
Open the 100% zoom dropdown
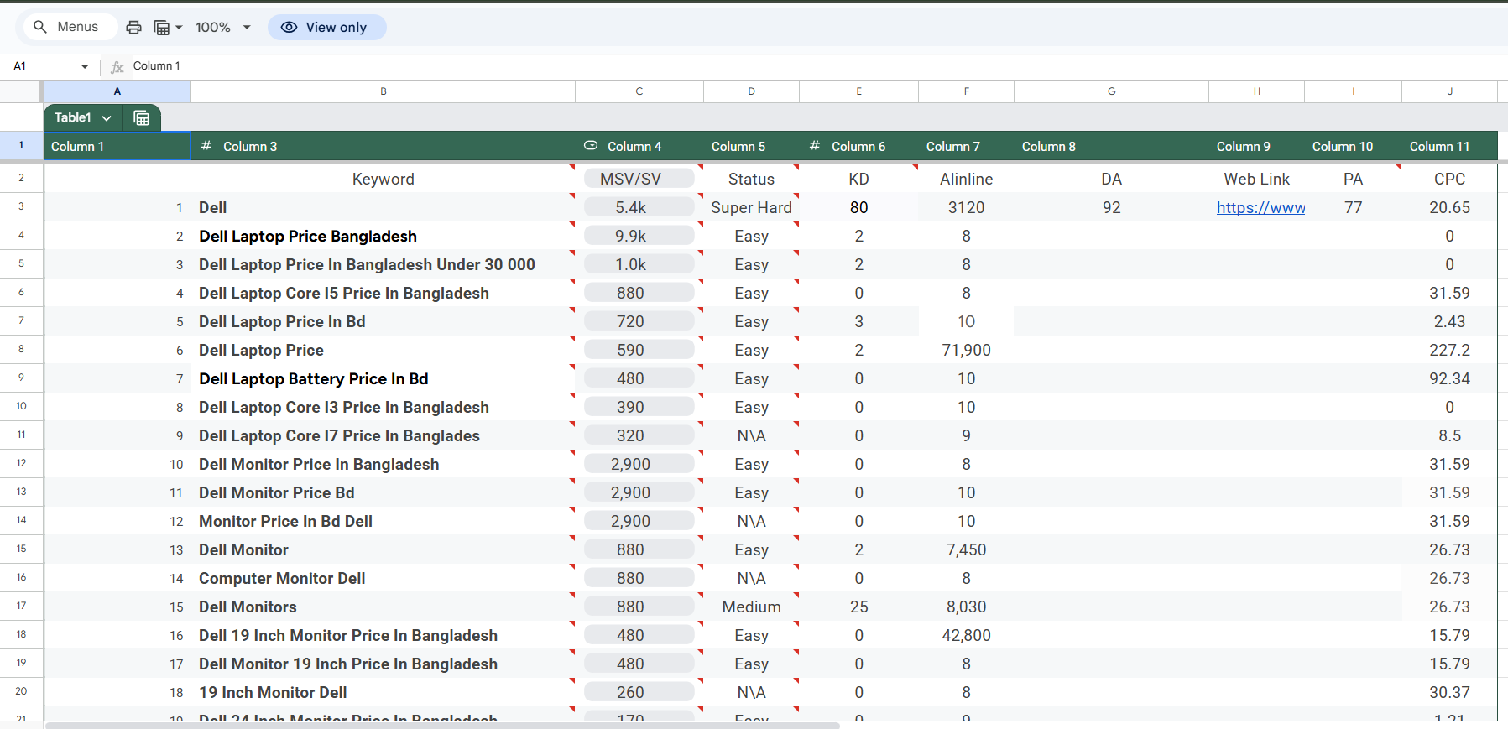[x=223, y=27]
